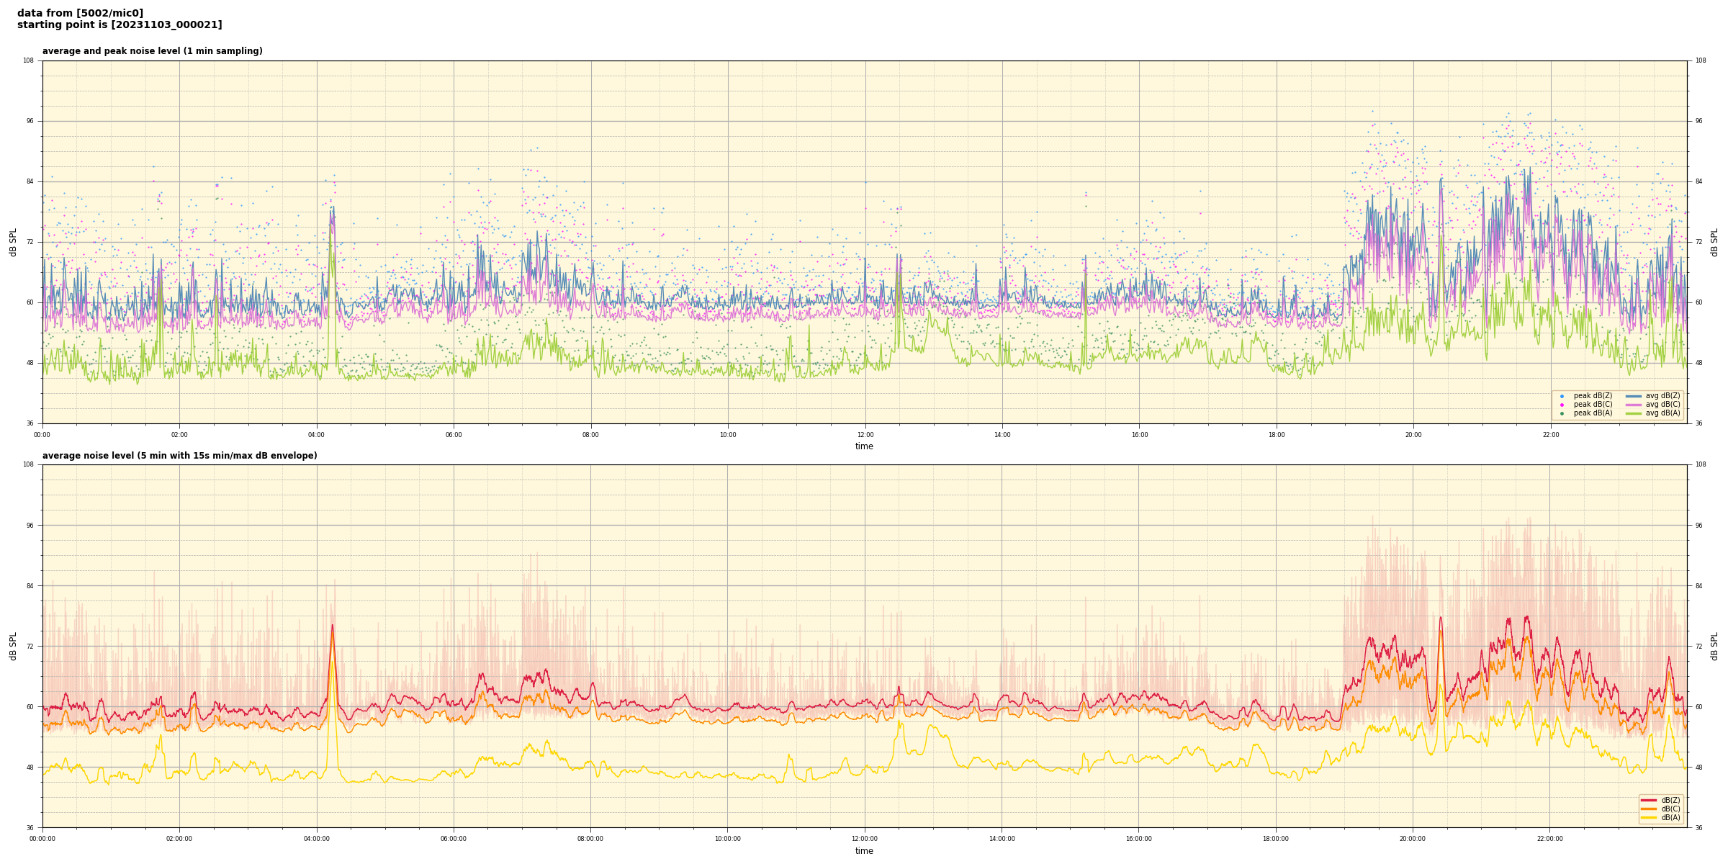Click the peak dB(C) magenta legend dot
The width and height of the screenshot is (1728, 864).
point(1562,405)
